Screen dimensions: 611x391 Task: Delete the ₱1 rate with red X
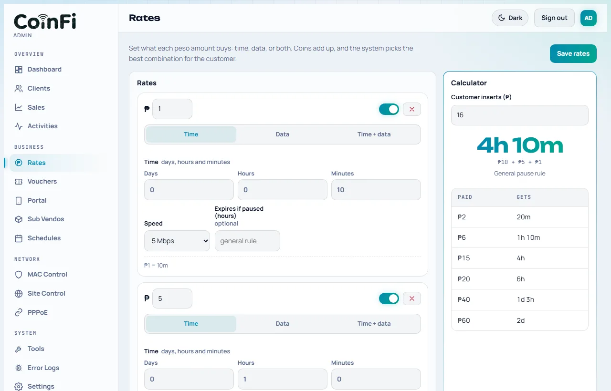point(412,109)
